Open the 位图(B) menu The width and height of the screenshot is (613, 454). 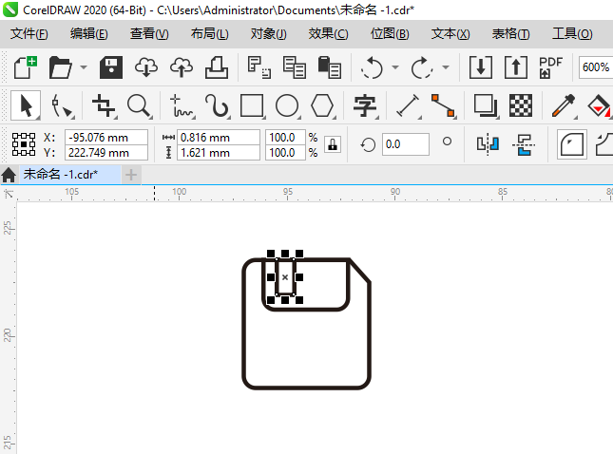click(x=390, y=34)
